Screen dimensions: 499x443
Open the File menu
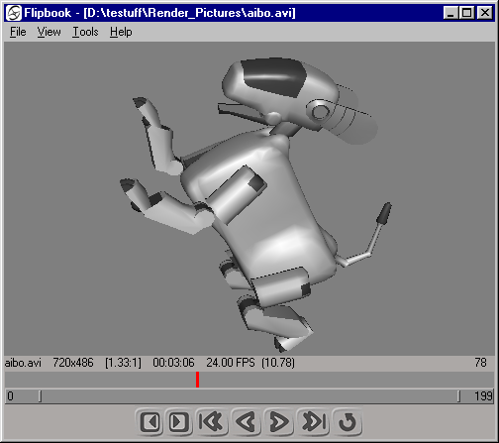18,32
